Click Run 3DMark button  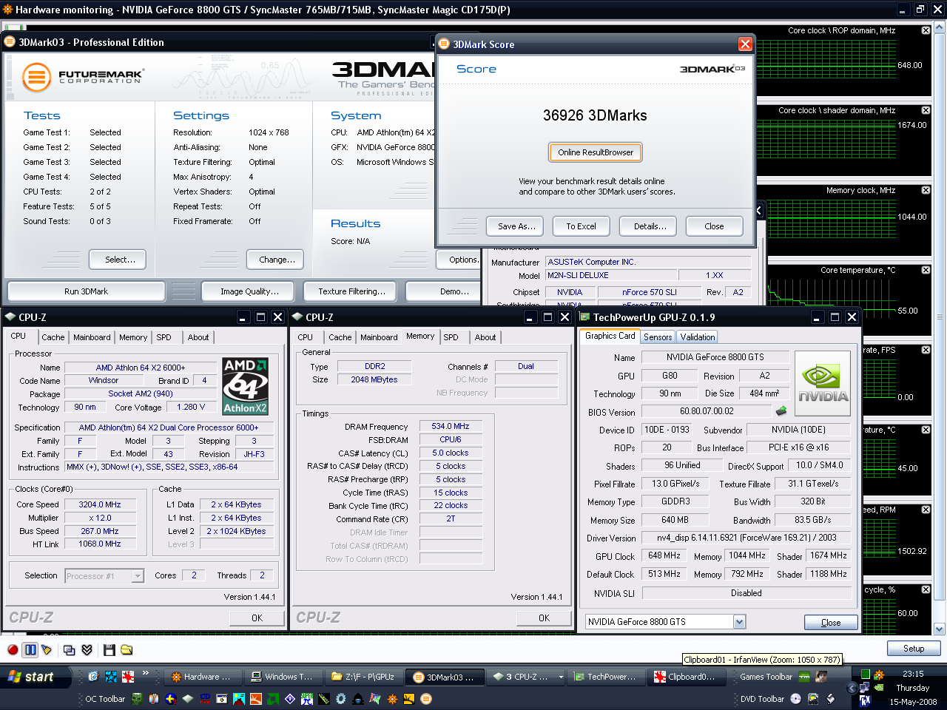(86, 291)
